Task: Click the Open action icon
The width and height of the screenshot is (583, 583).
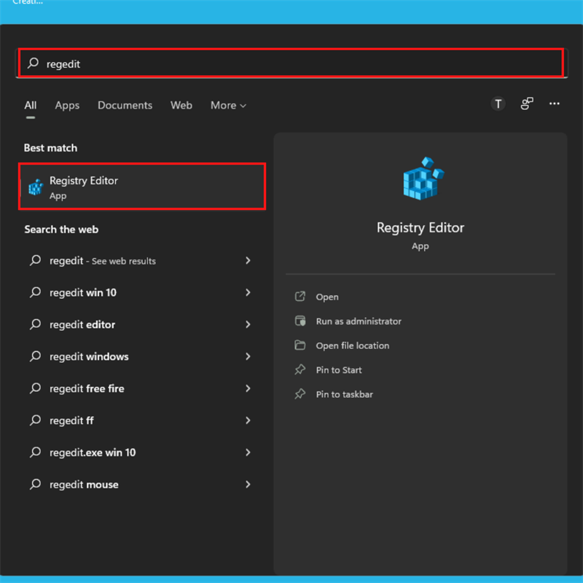Action: (x=300, y=297)
